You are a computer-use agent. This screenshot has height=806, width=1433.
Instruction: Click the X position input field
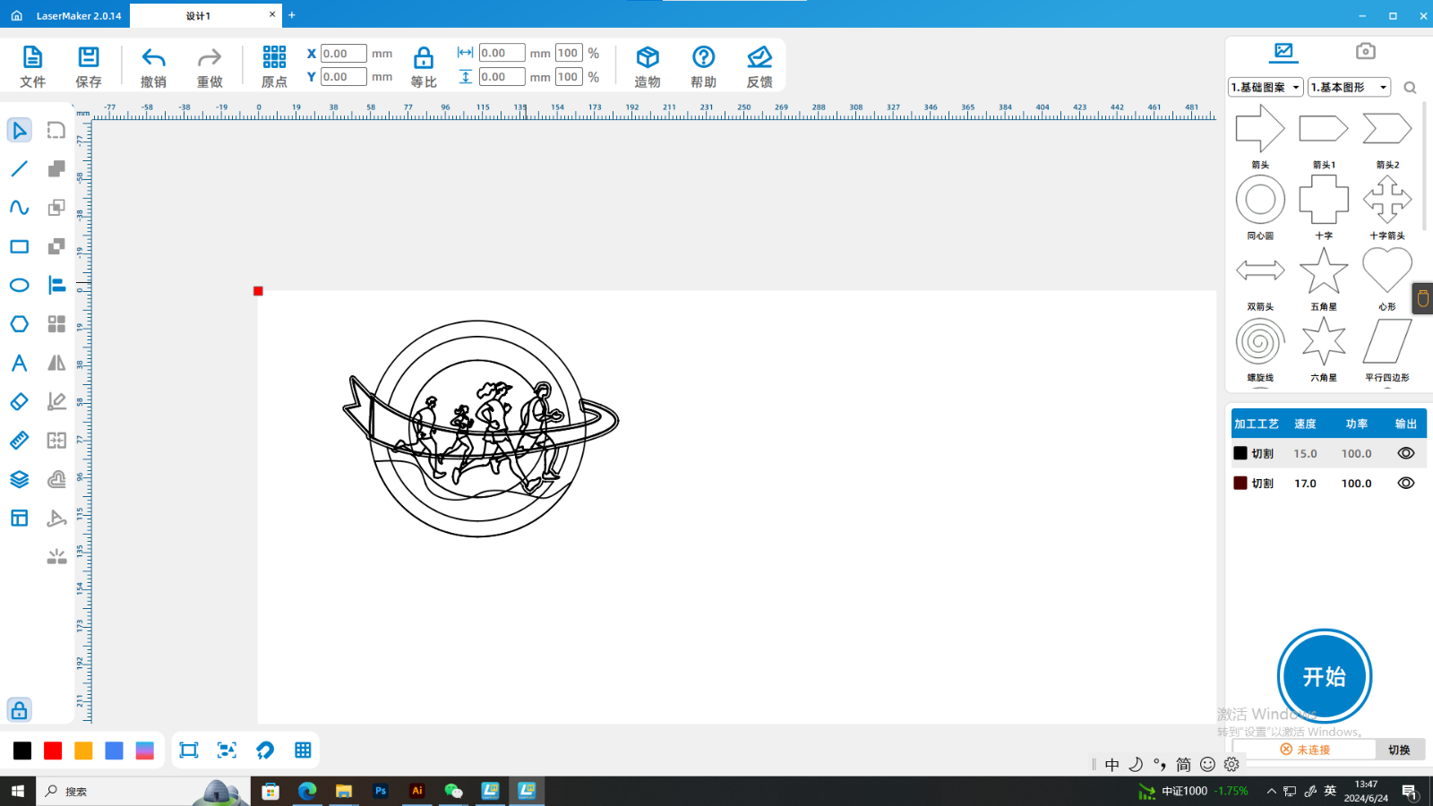pos(343,54)
